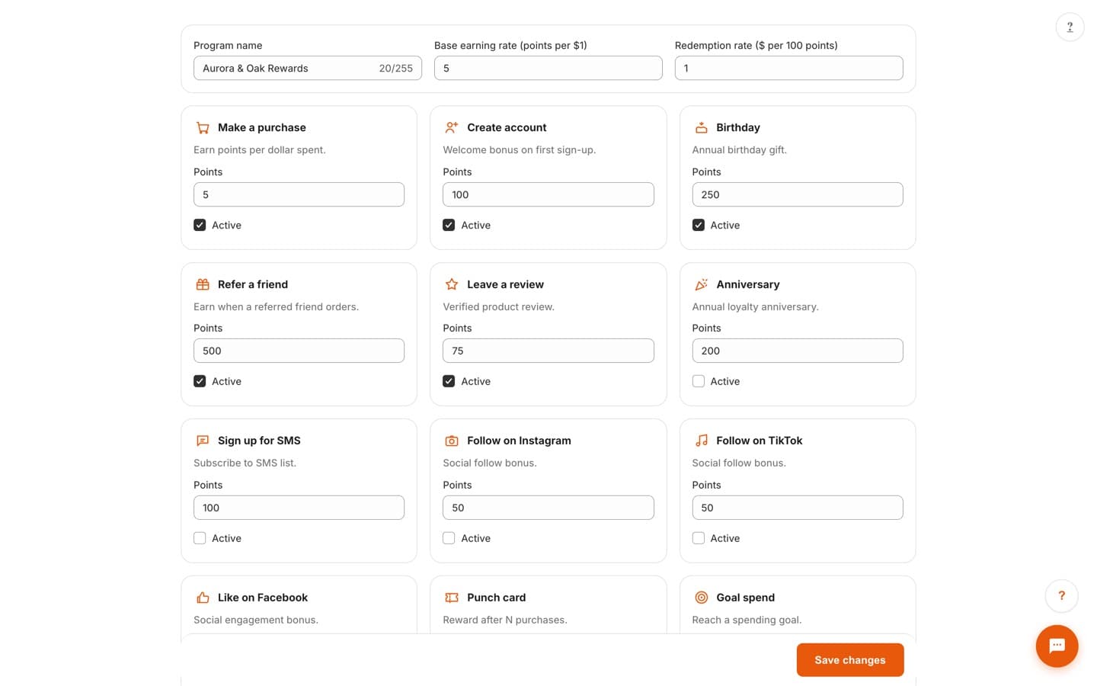Screen dimensions: 1097x686
Task: Enable Active for Anniversary
Action: click(x=698, y=381)
